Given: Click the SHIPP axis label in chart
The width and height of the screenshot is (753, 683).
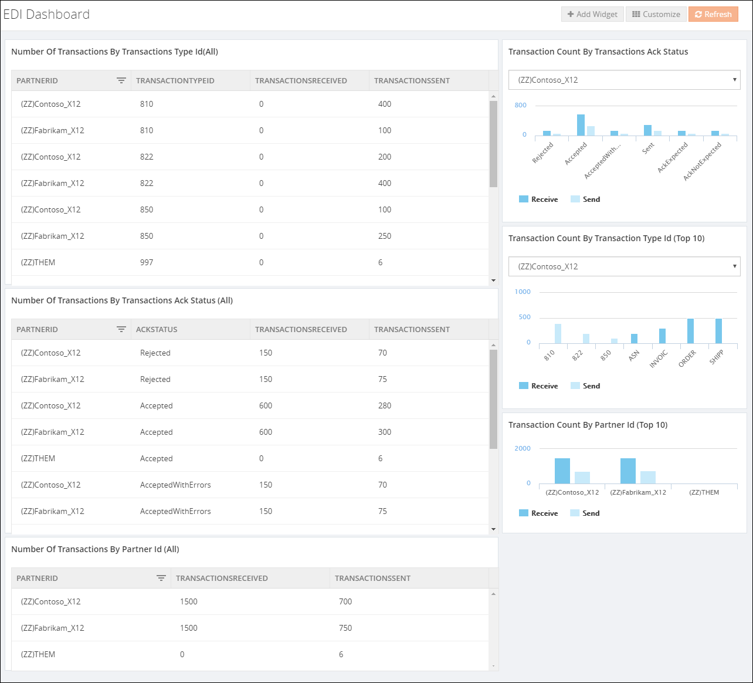Looking at the screenshot, I should pyautogui.click(x=716, y=357).
